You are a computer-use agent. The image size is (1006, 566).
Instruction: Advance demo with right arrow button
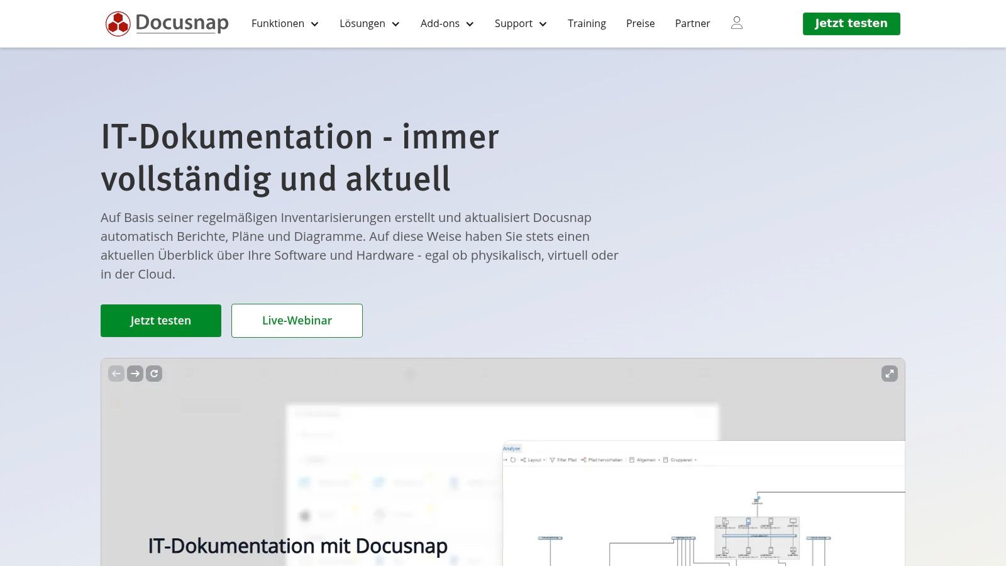click(135, 374)
